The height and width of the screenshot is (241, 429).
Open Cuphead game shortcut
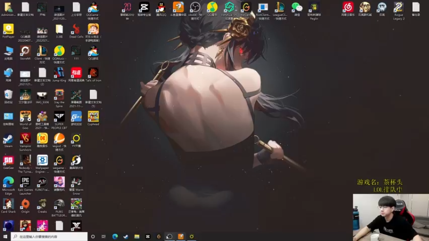[93, 118]
